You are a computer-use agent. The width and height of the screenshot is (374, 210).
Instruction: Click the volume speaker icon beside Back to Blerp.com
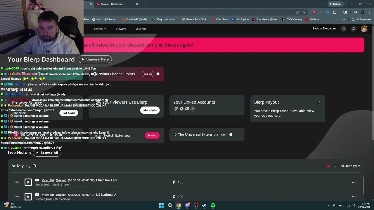(343, 29)
